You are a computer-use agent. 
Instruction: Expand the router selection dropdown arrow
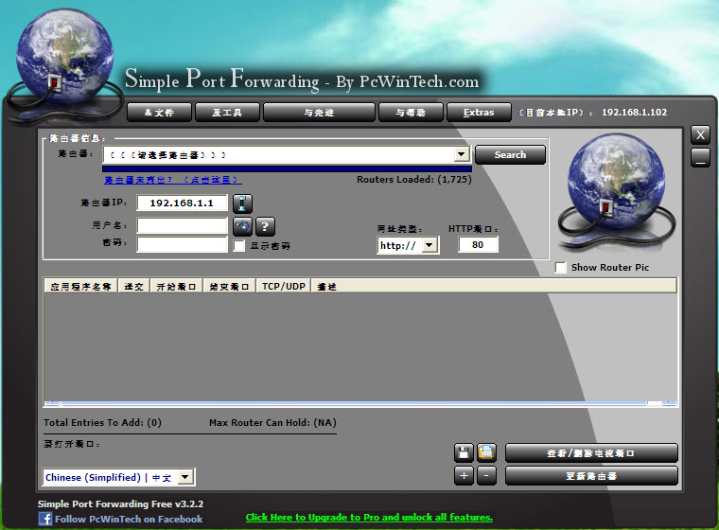[462, 154]
